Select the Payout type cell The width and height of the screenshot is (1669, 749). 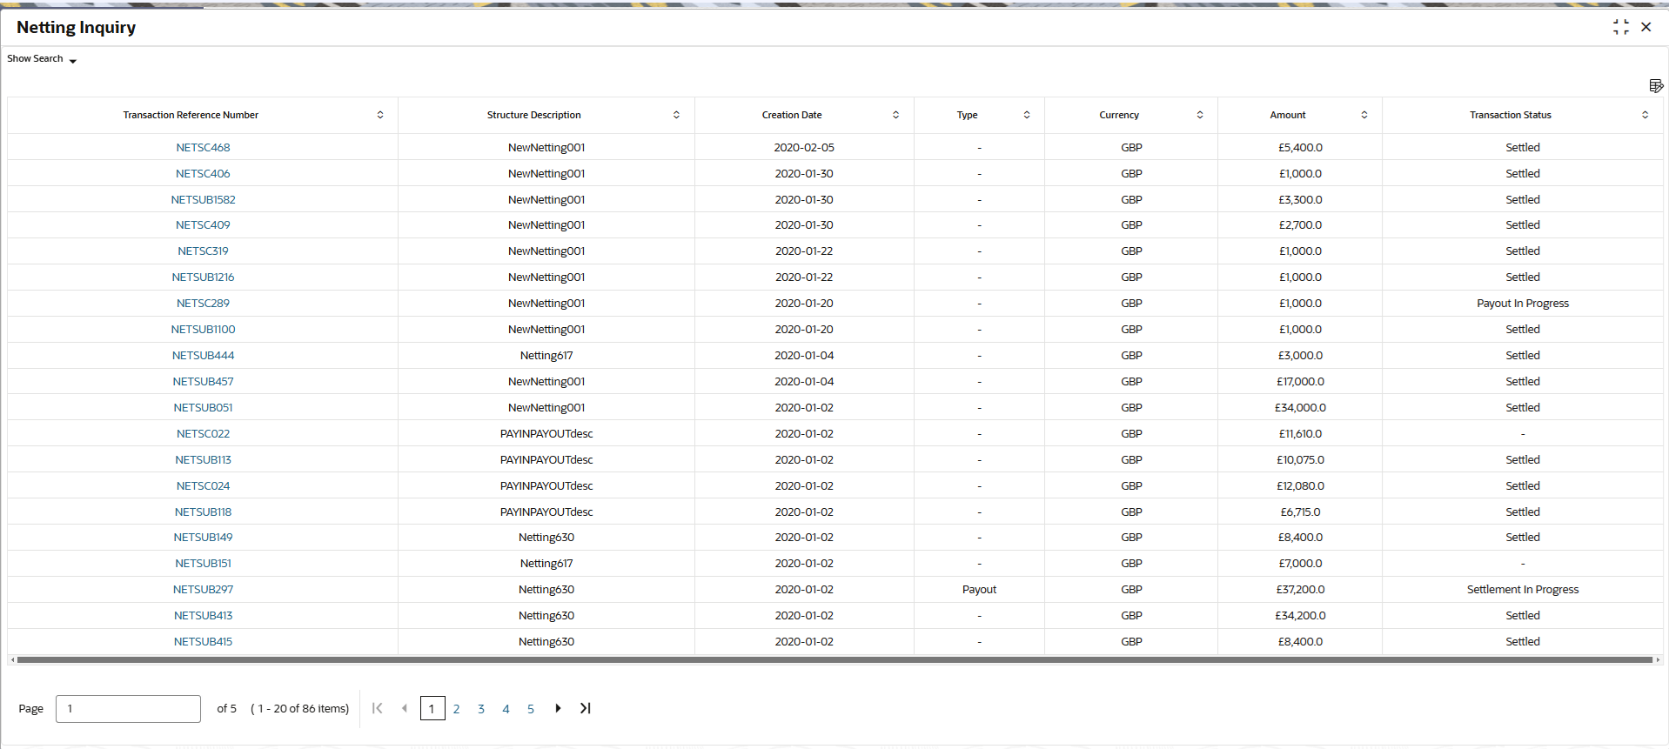click(x=979, y=590)
